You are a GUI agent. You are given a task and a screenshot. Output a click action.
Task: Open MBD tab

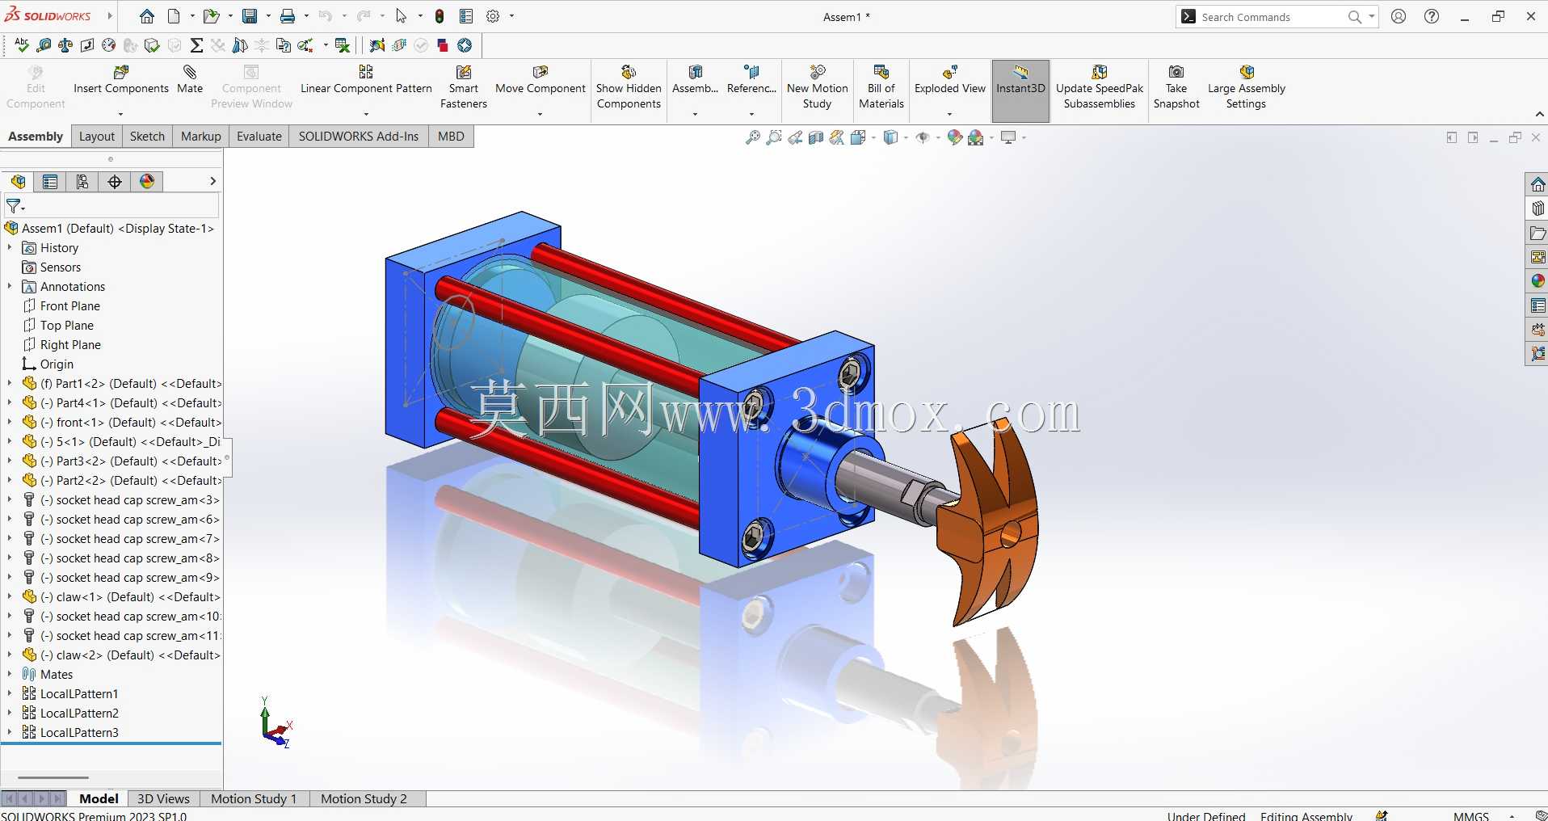click(451, 137)
